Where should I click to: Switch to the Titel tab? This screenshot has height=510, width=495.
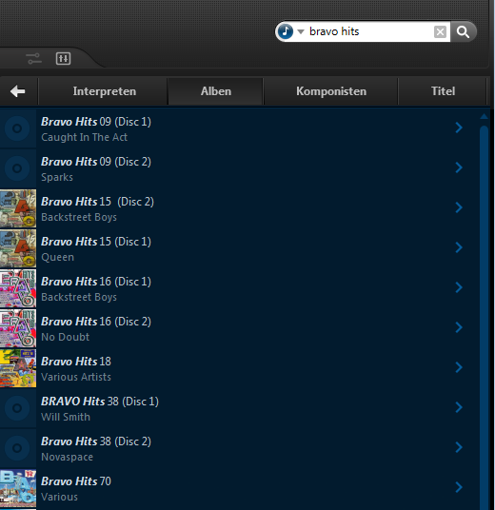[x=443, y=91]
